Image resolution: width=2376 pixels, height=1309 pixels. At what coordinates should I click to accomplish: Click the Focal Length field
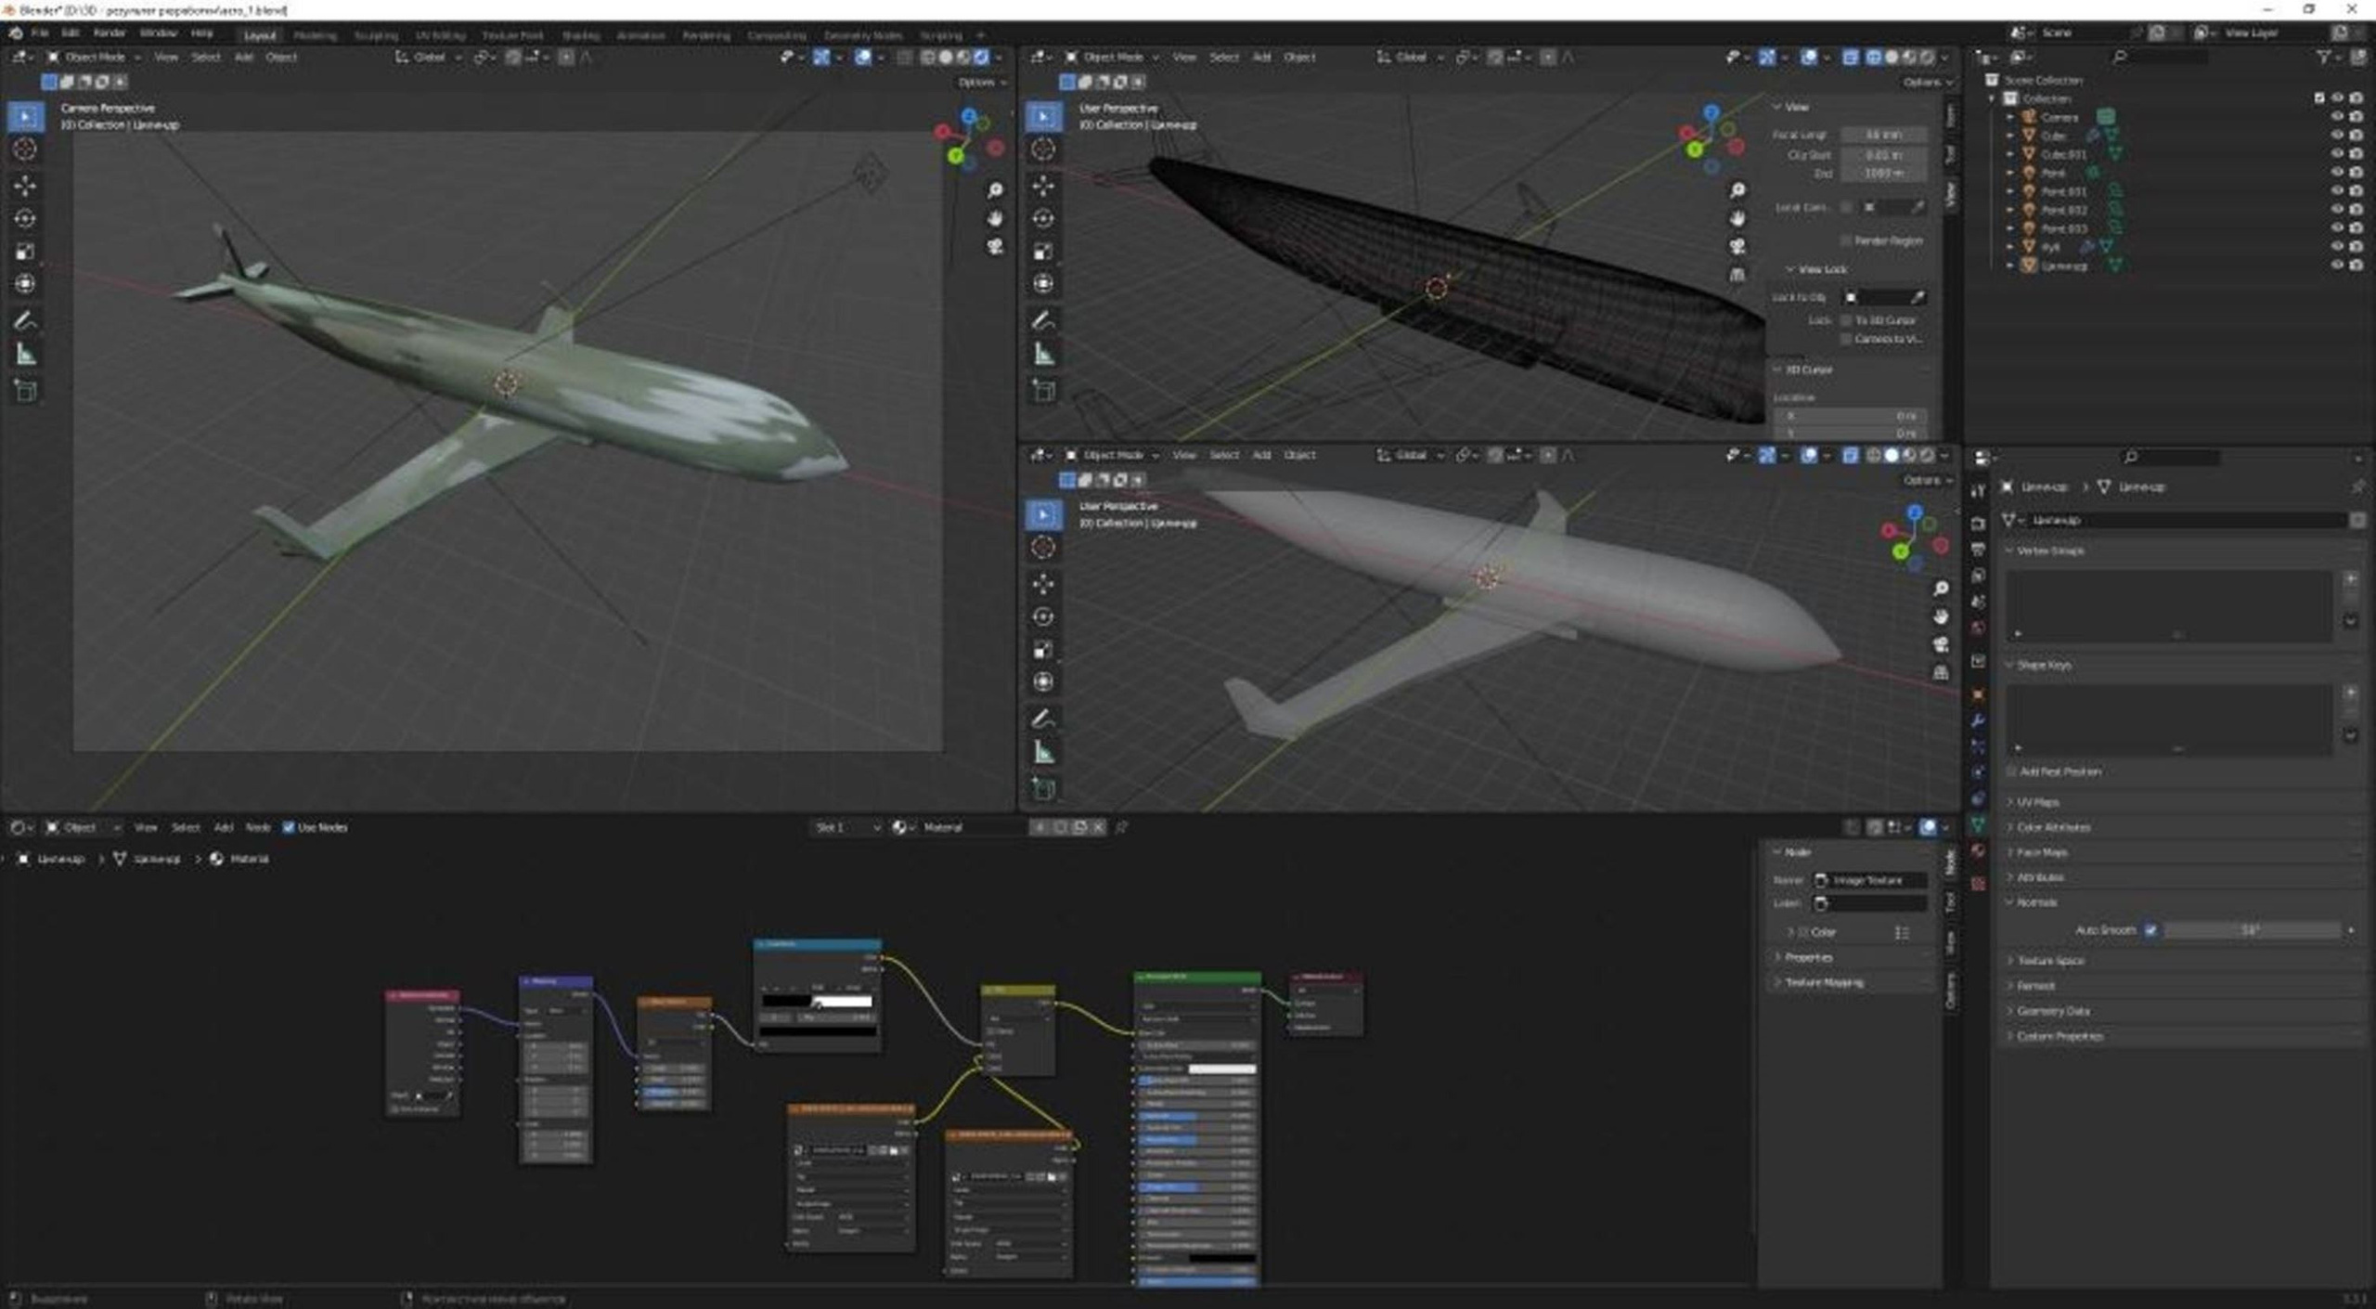click(1883, 136)
